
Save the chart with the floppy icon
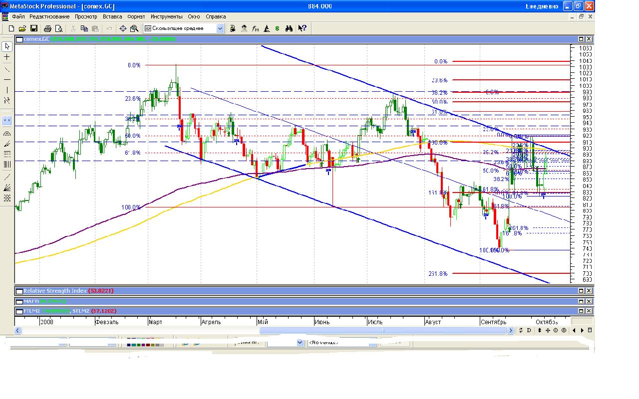point(34,28)
